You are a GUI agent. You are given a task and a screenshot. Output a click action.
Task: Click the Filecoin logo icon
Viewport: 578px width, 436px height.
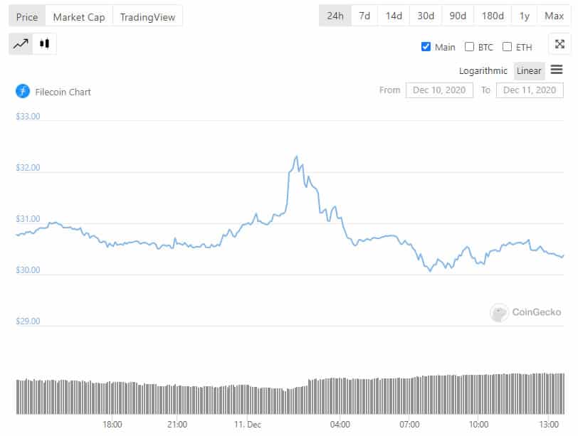pyautogui.click(x=22, y=91)
